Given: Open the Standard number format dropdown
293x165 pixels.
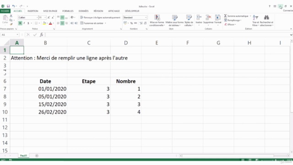Looking at the screenshot, I should point(146,17).
